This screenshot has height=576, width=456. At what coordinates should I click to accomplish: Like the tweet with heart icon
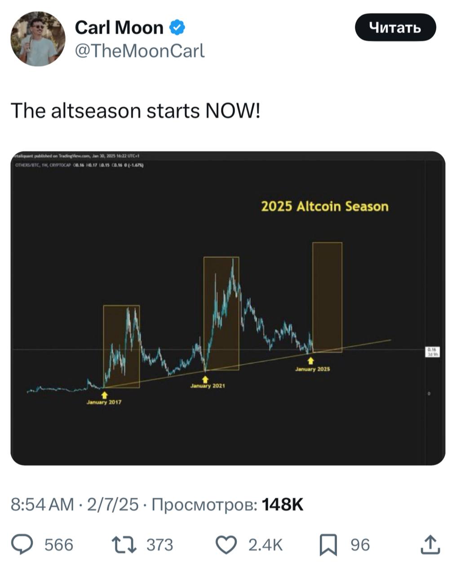[226, 544]
